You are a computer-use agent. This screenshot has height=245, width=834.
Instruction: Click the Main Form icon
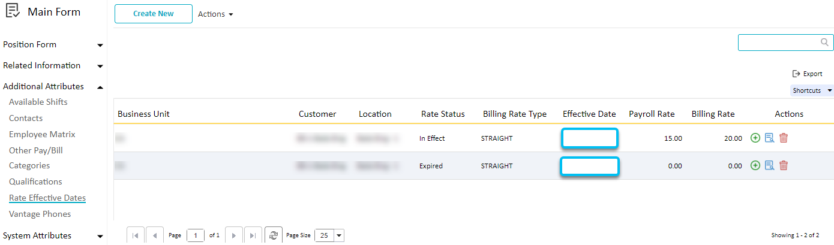(x=13, y=11)
